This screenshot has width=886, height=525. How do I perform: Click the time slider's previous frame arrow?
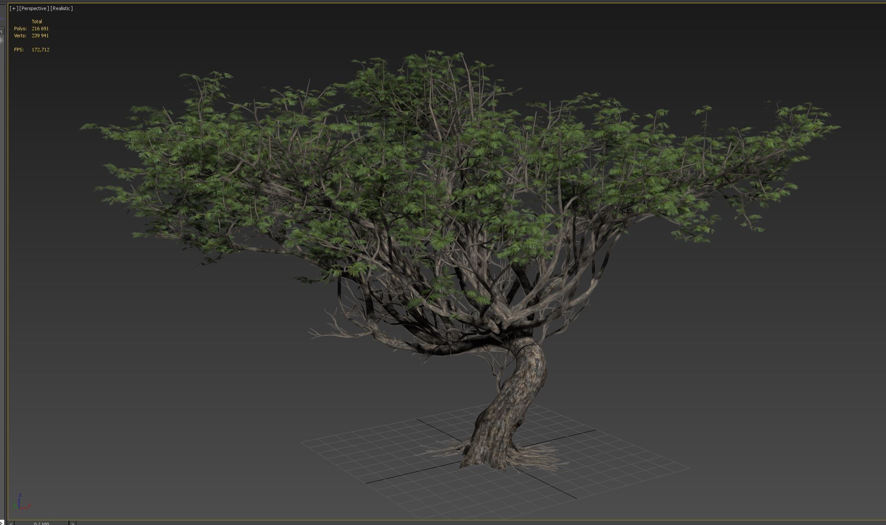tap(11, 523)
